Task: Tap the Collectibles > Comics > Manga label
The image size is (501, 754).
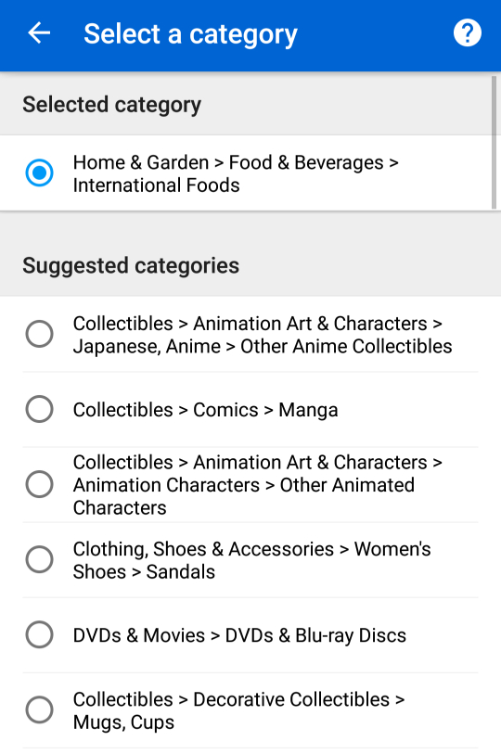Action: click(205, 410)
